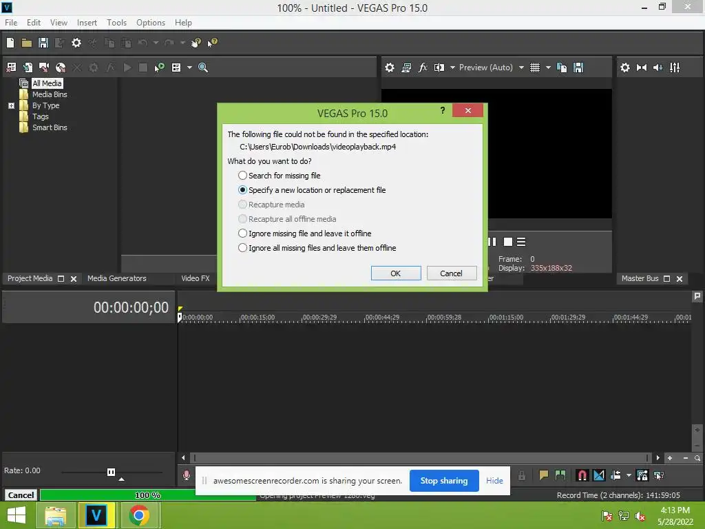Open the Insert menu

(x=87, y=23)
